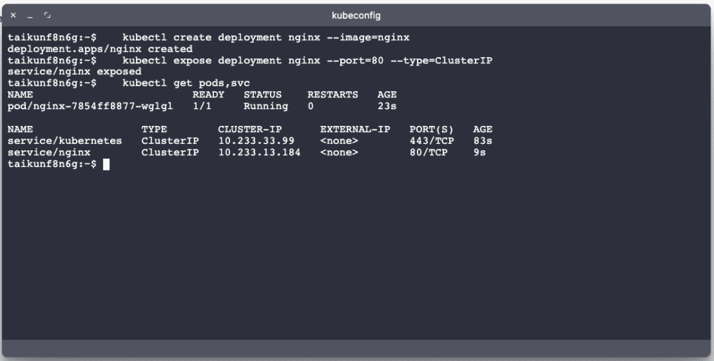Screen dimensions: 714x361
Task: Click the 'deployment.apps/nginx created' output line
Action: coord(100,49)
